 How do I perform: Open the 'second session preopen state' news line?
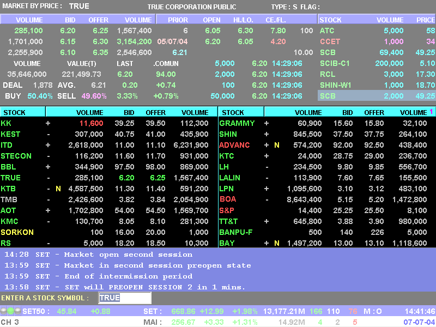(x=128, y=265)
